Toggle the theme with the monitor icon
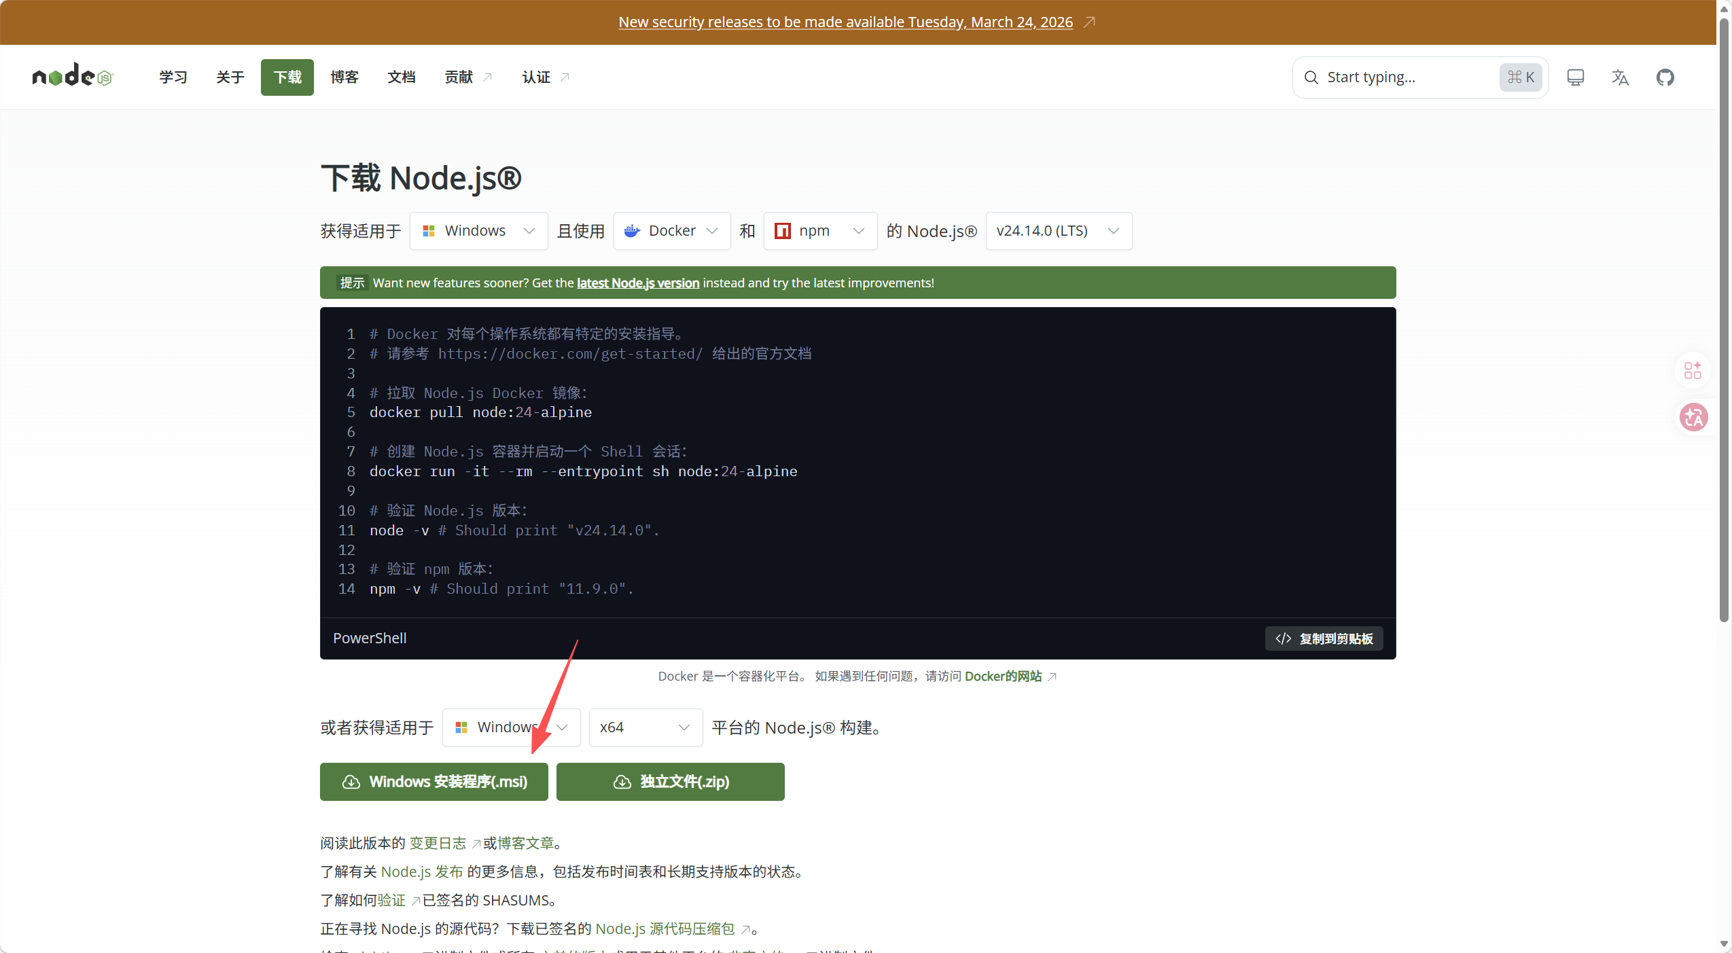 [1575, 77]
